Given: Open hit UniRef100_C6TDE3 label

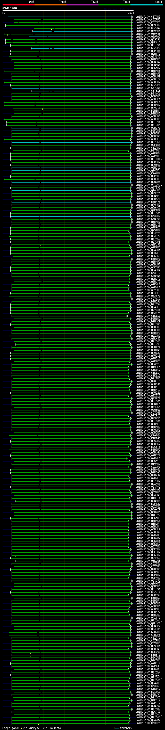Looking at the screenshot, I should (148, 22).
